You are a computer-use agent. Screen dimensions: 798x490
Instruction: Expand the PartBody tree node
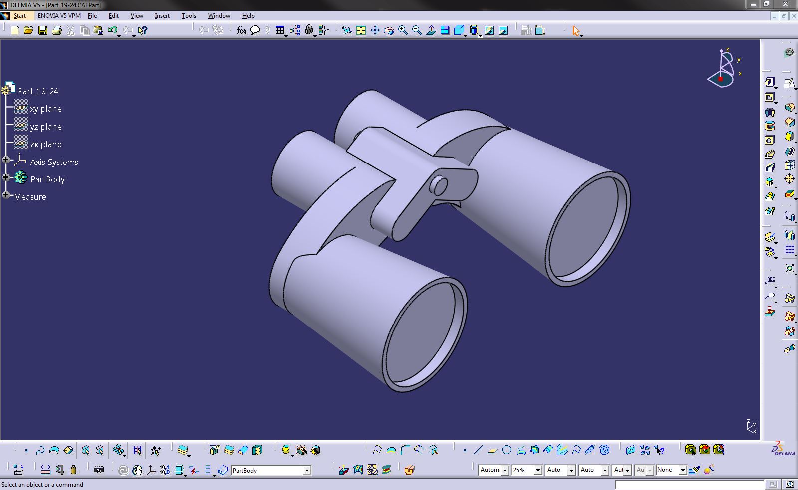tap(6, 177)
